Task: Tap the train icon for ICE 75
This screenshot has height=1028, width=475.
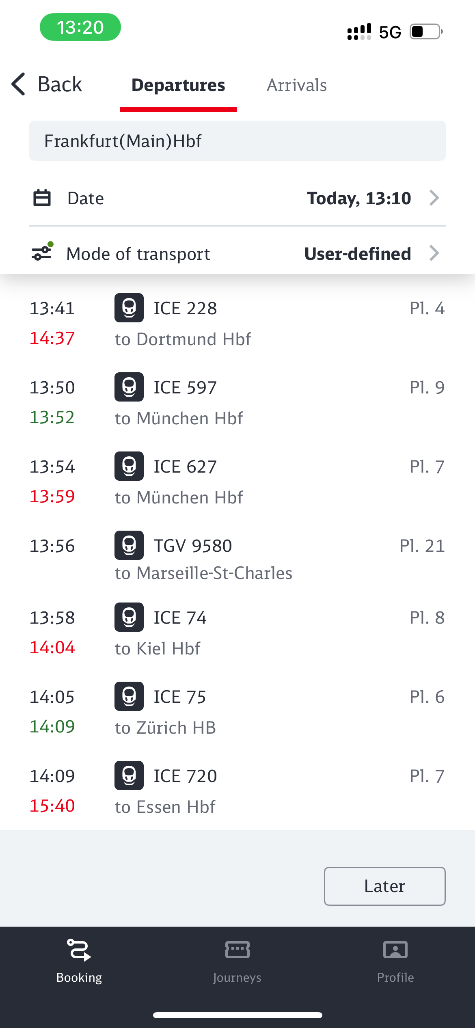Action: tap(129, 696)
